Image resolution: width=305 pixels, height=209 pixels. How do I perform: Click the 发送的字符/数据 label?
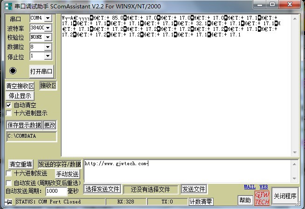point(60,164)
